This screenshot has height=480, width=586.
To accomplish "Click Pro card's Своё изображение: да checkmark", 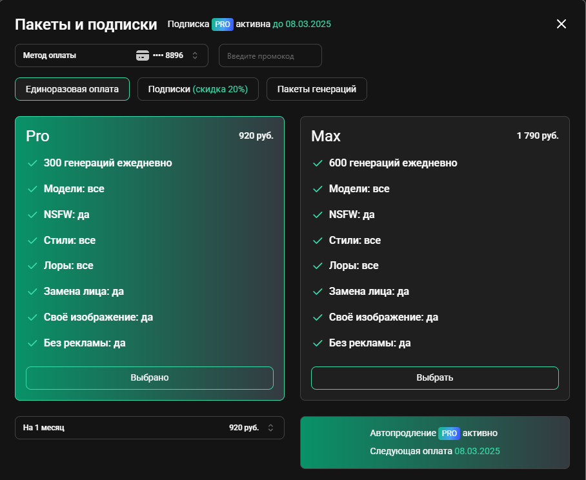I will pyautogui.click(x=32, y=317).
